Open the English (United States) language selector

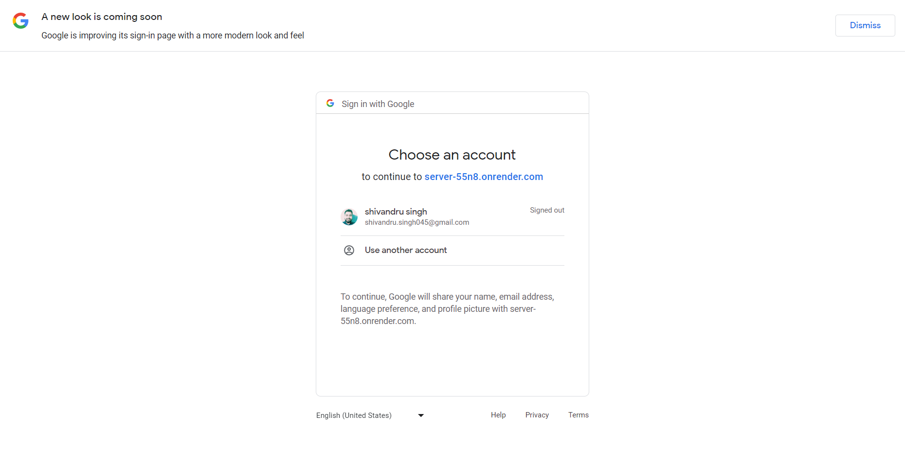click(x=354, y=415)
